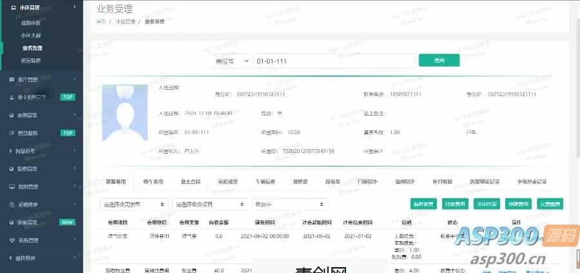
Task: Expand the 报修管理 sidebar menu
Action: (75, 168)
